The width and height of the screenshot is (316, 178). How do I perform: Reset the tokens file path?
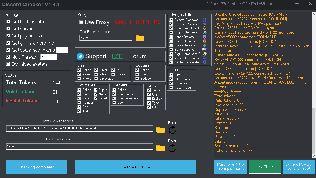[172, 130]
